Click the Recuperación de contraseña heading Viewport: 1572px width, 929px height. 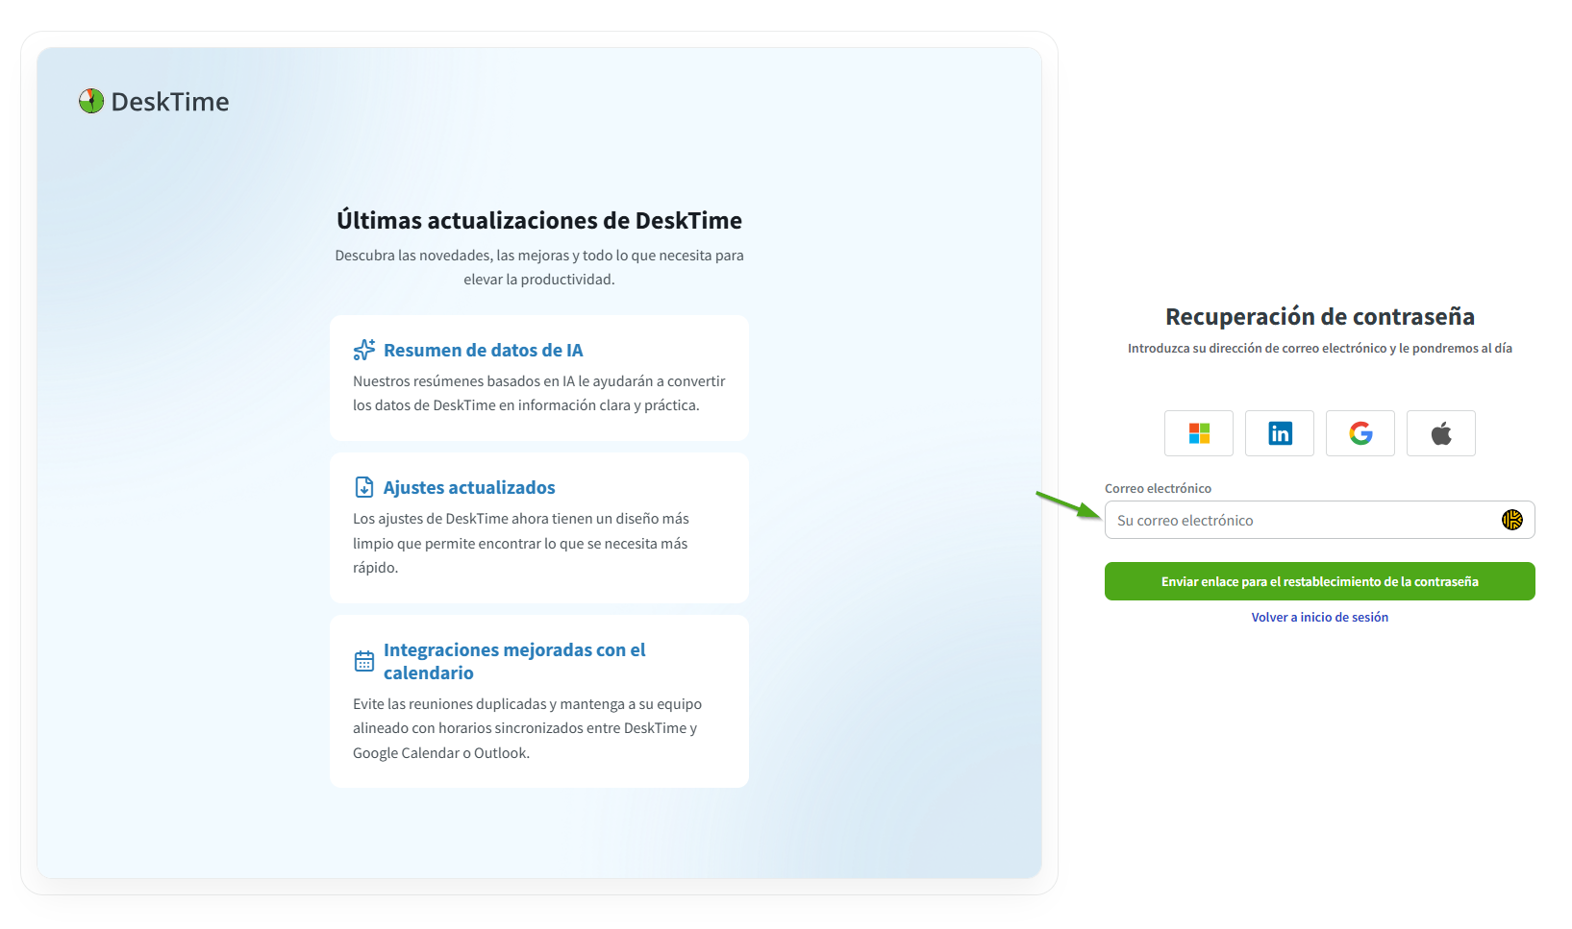tap(1319, 317)
